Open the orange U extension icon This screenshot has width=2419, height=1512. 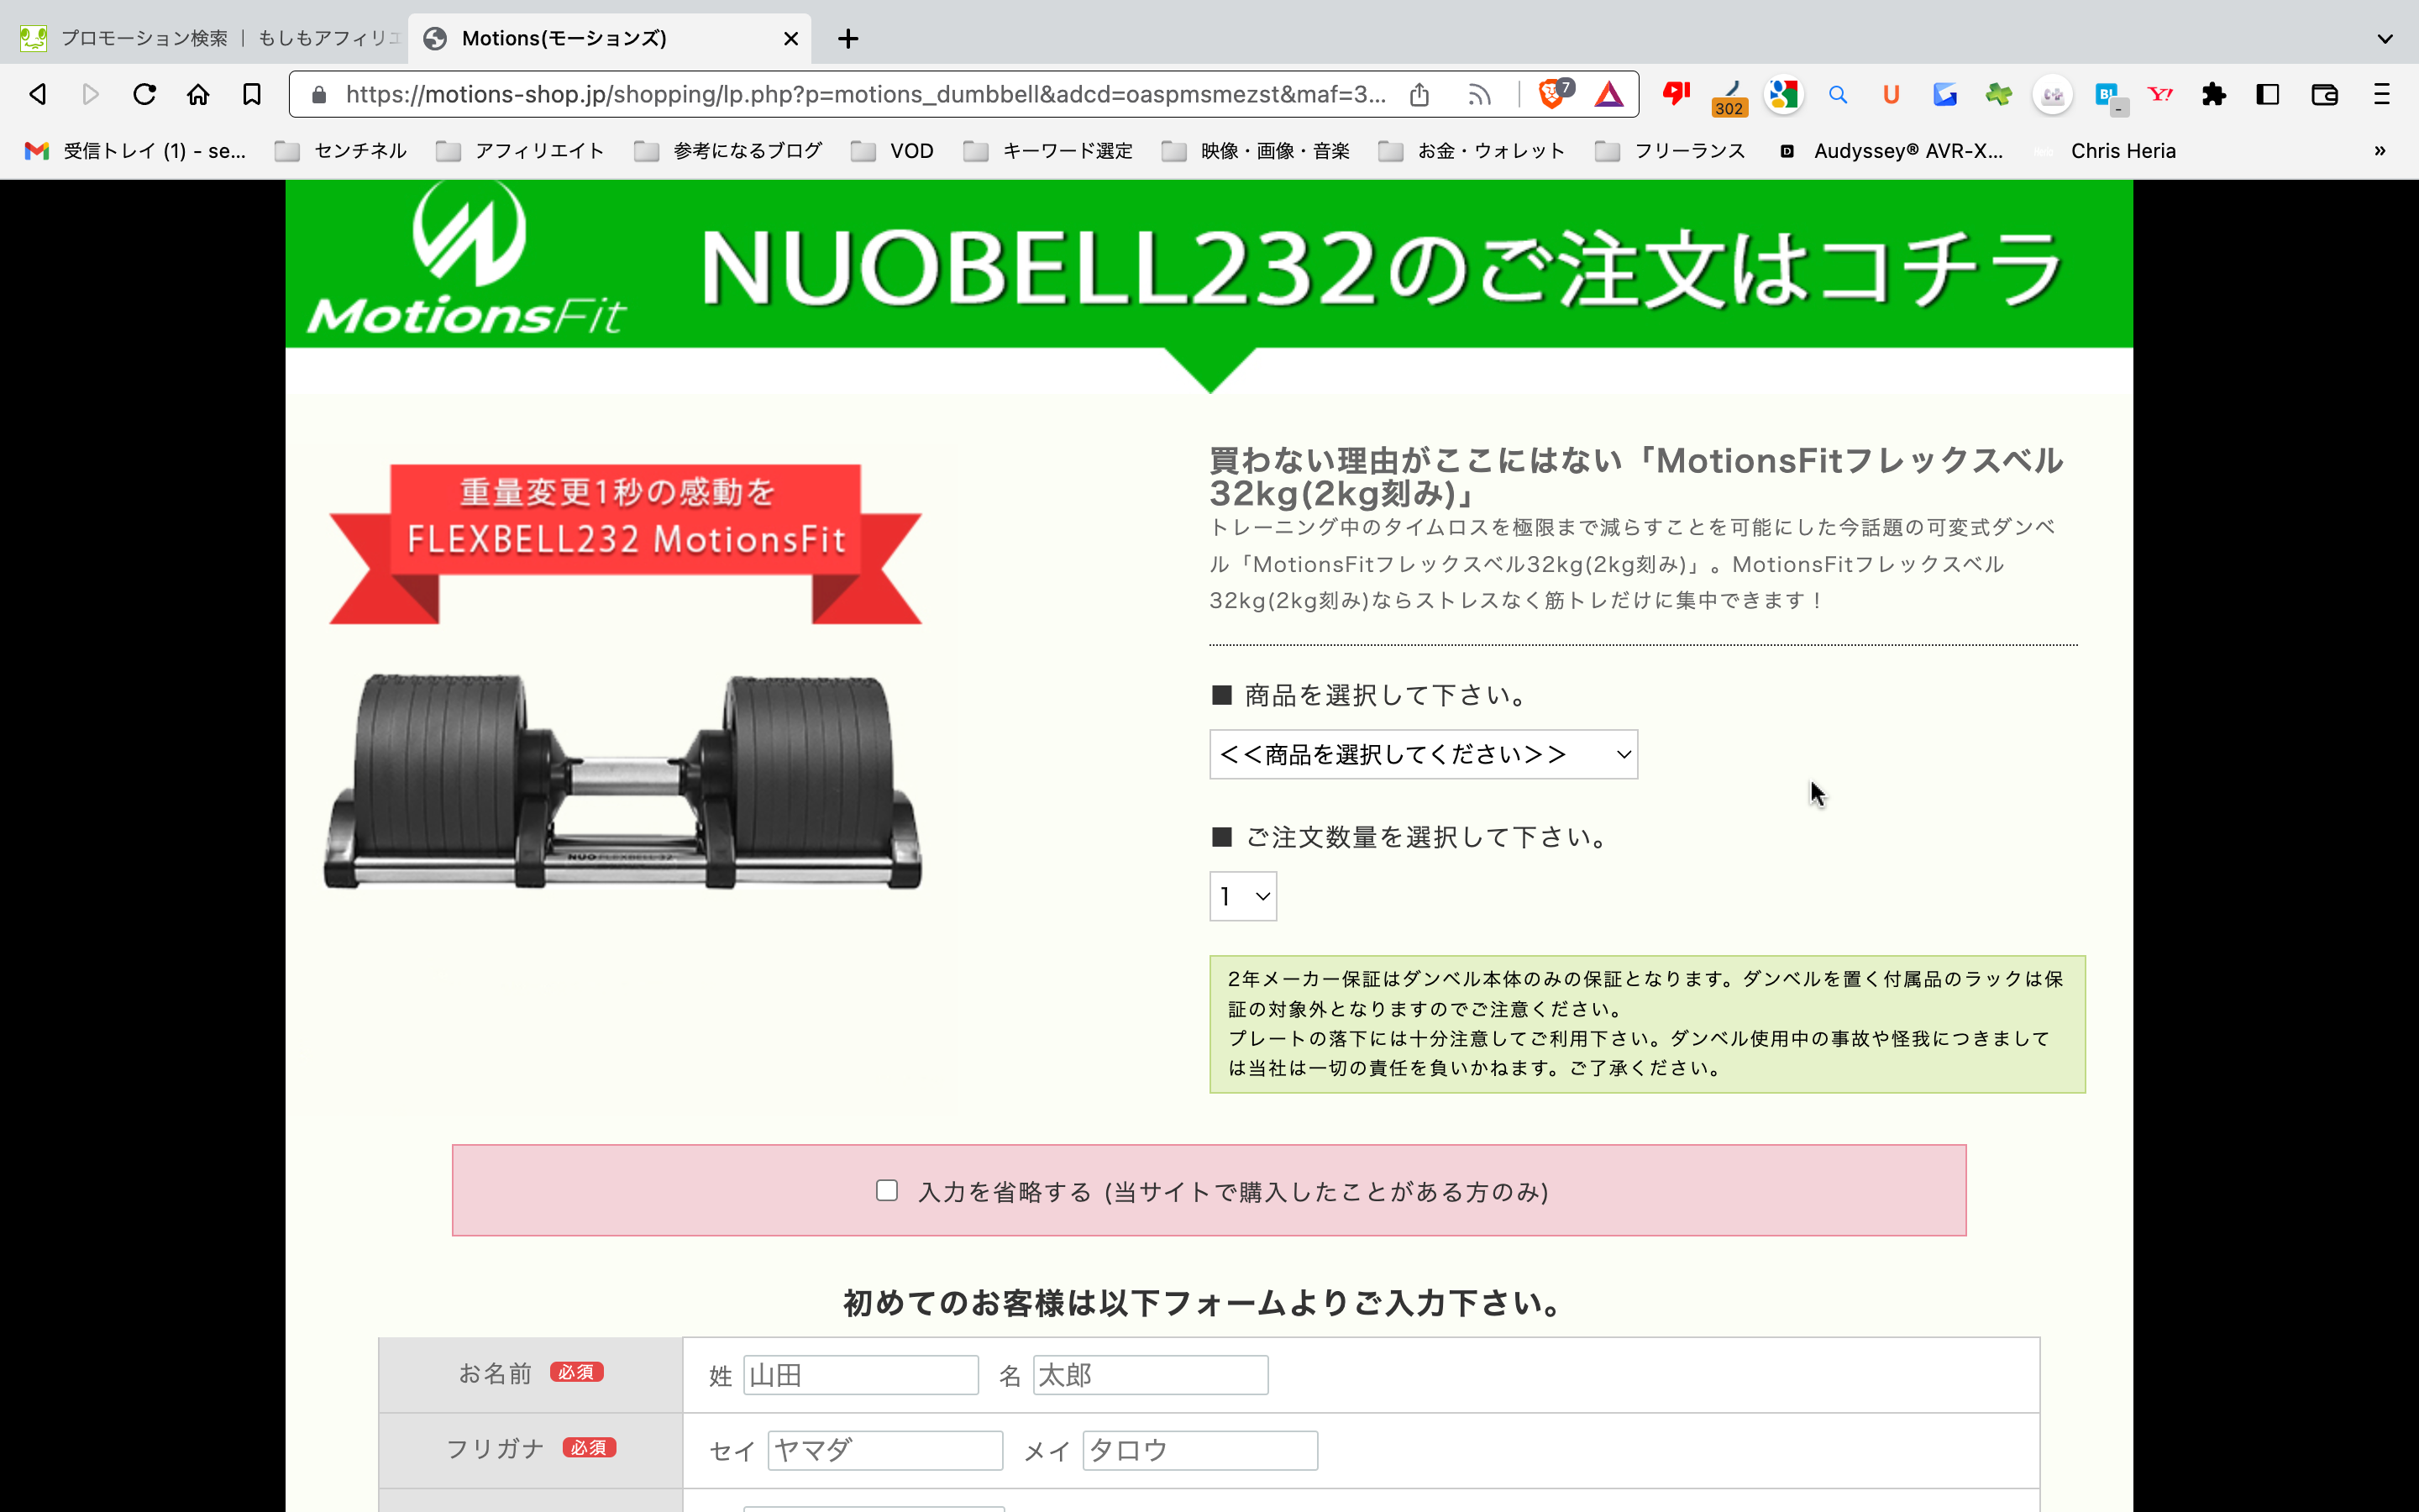pyautogui.click(x=1892, y=95)
